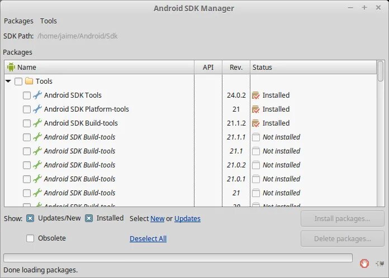
Task: Click Installed status icon for Android SDK Tools
Action: point(256,95)
